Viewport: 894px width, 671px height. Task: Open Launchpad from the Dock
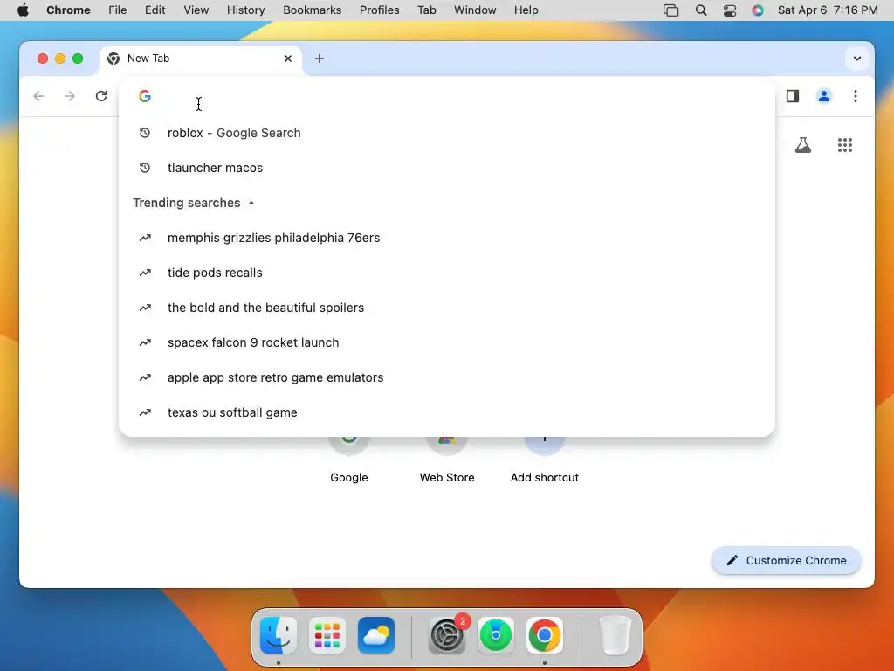(x=327, y=635)
